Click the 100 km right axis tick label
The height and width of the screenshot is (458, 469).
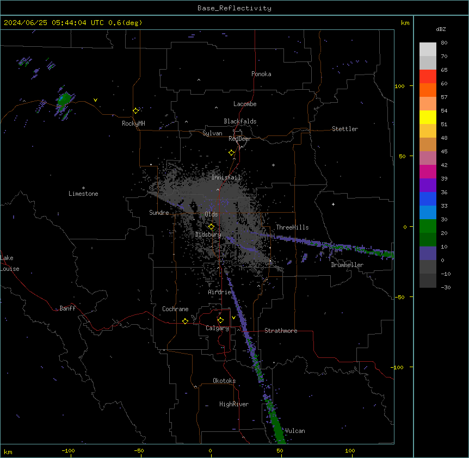point(399,86)
